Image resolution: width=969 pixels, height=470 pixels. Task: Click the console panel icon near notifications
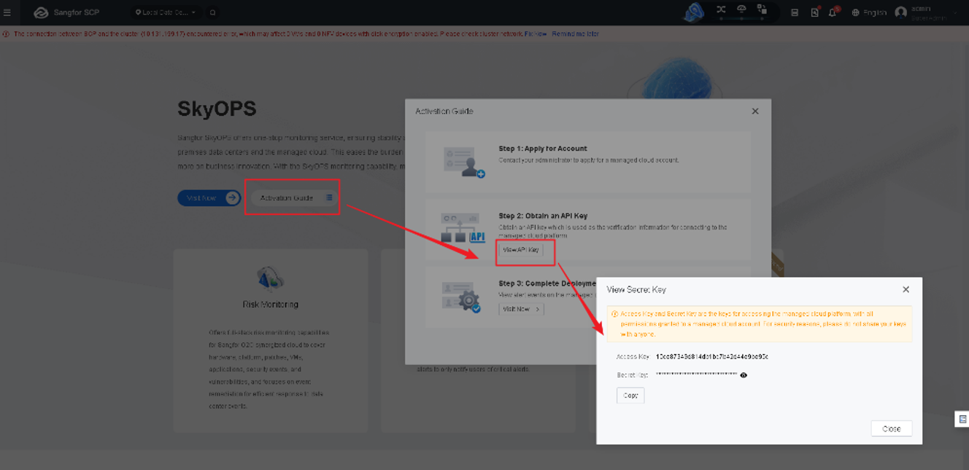click(x=795, y=12)
